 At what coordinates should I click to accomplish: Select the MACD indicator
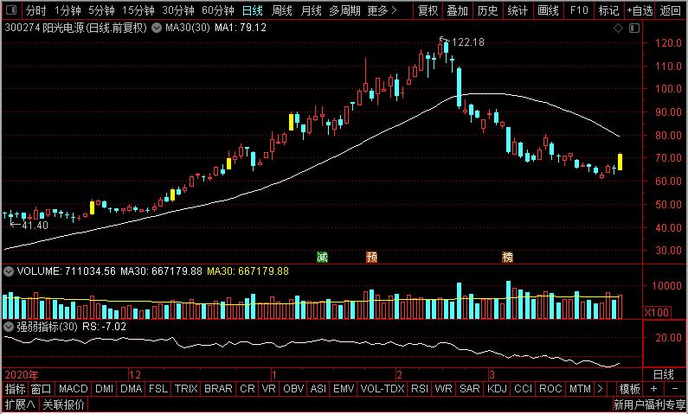[74, 389]
